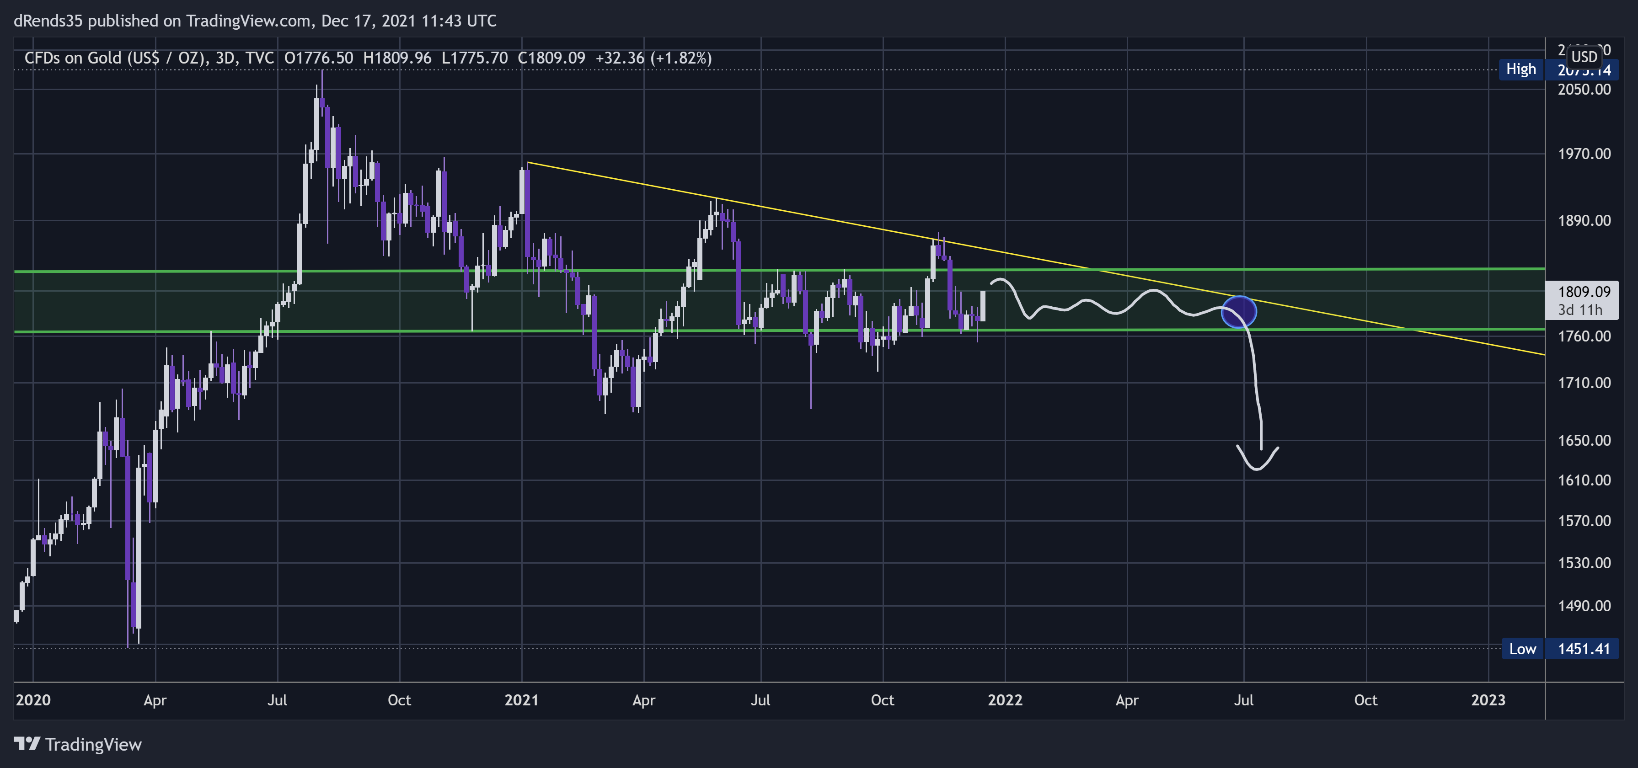The height and width of the screenshot is (768, 1638).
Task: Click the CFDs on Gold symbol title
Action: point(113,58)
